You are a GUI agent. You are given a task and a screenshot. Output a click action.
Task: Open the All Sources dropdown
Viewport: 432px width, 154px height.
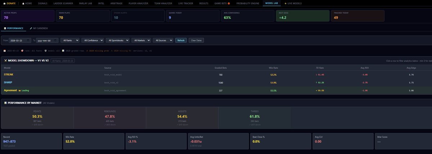coord(163,40)
